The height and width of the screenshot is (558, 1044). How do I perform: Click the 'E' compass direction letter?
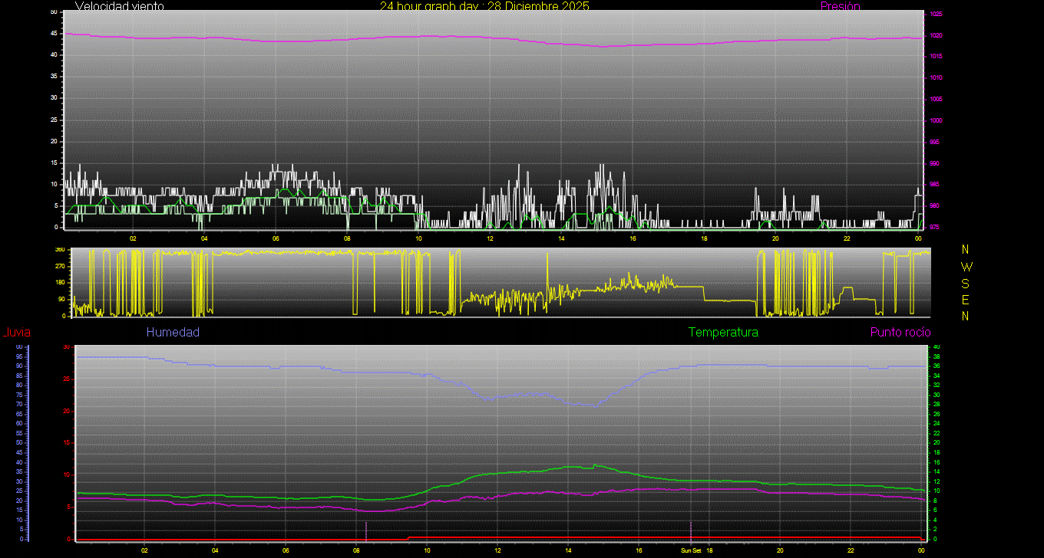[x=966, y=300]
